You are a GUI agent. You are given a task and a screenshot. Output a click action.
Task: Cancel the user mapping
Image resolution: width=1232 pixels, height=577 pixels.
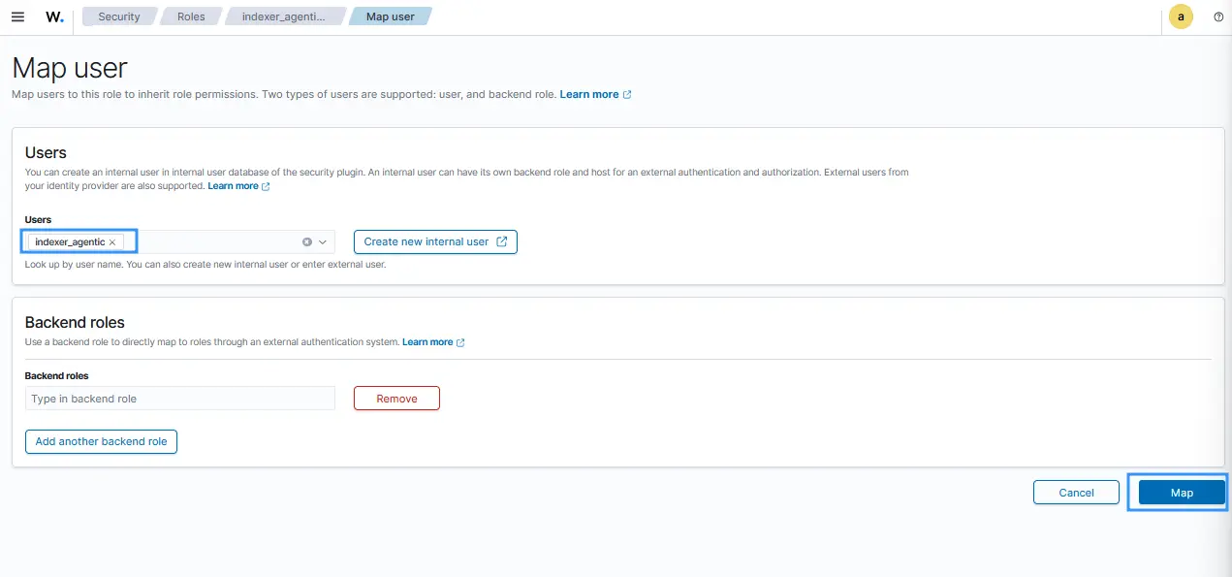click(1076, 493)
